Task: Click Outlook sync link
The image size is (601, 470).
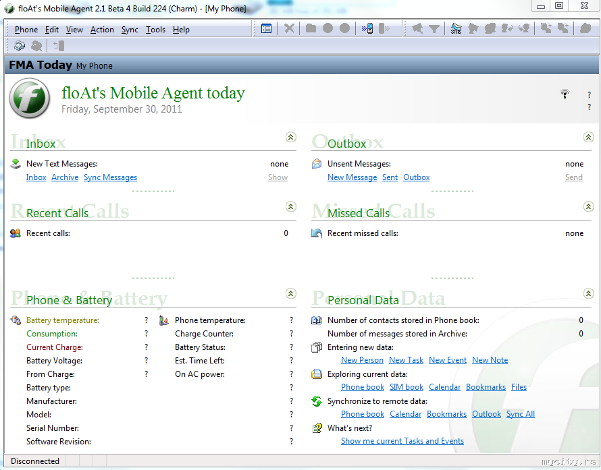Action: [x=486, y=414]
